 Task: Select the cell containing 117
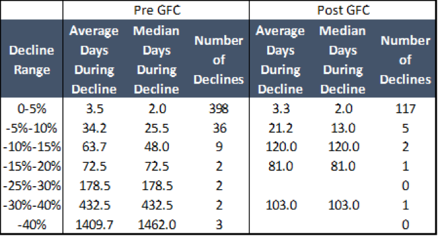tap(406, 108)
